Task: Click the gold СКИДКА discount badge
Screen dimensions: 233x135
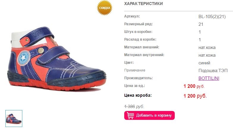Action: pos(105,8)
